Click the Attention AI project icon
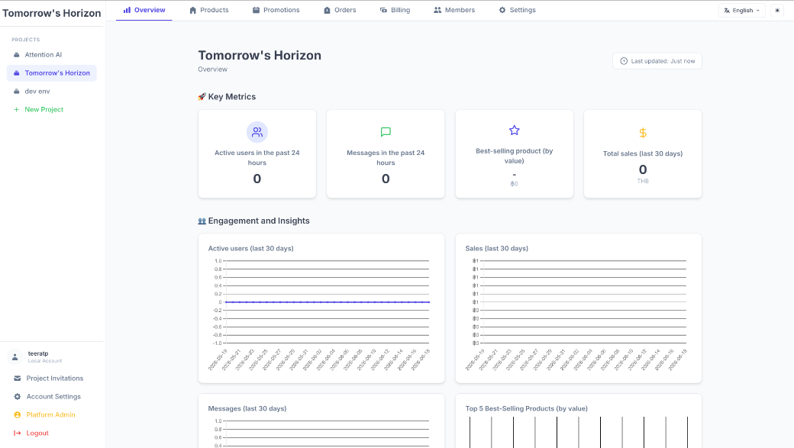The image size is (794, 448). point(16,55)
